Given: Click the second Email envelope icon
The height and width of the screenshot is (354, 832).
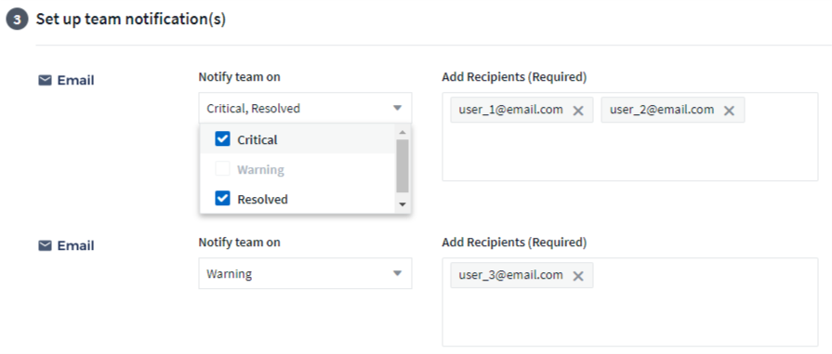Looking at the screenshot, I should (x=46, y=246).
